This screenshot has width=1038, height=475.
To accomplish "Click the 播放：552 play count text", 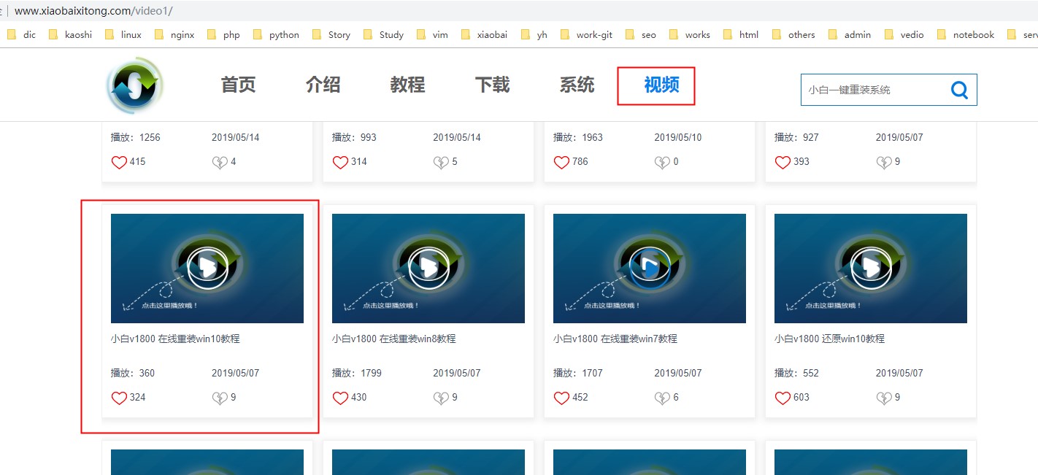I will click(x=796, y=373).
